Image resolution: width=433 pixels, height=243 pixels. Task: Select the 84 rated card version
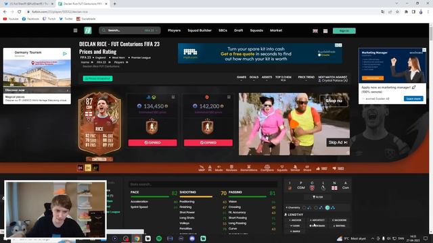81,168
